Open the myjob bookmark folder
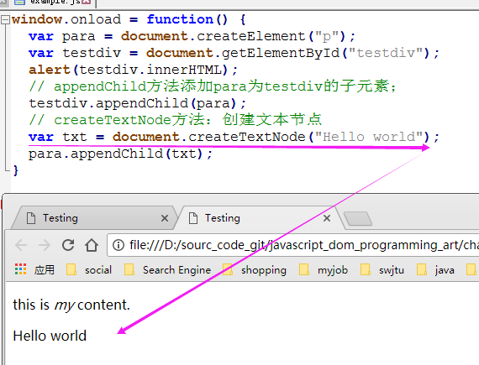Image resolution: width=479 pixels, height=365 pixels. tap(324, 270)
